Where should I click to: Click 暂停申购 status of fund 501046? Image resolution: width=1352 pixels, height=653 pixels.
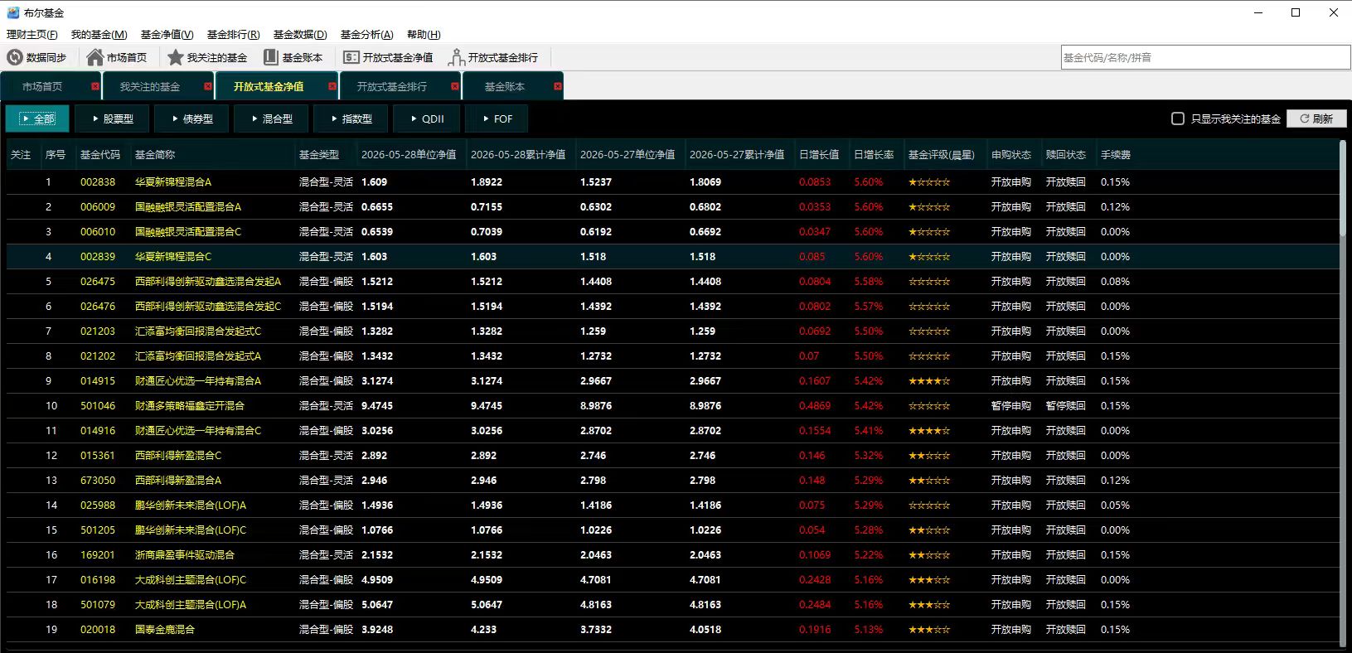[1011, 406]
